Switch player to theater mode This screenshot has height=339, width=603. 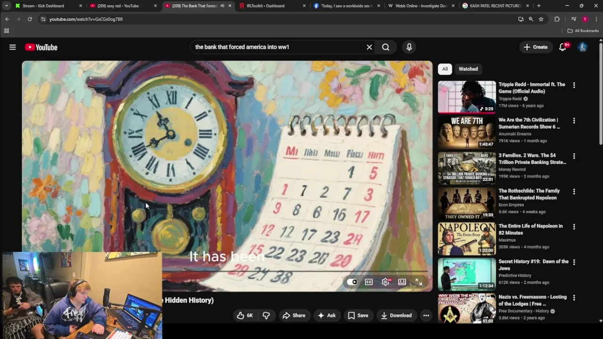pyautogui.click(x=402, y=282)
